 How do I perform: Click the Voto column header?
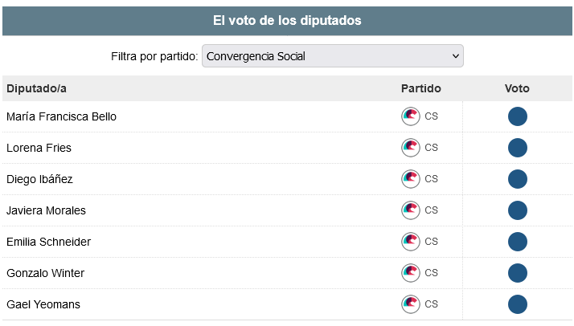coord(517,88)
